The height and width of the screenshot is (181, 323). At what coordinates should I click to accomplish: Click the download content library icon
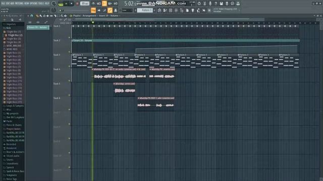(238, 4)
